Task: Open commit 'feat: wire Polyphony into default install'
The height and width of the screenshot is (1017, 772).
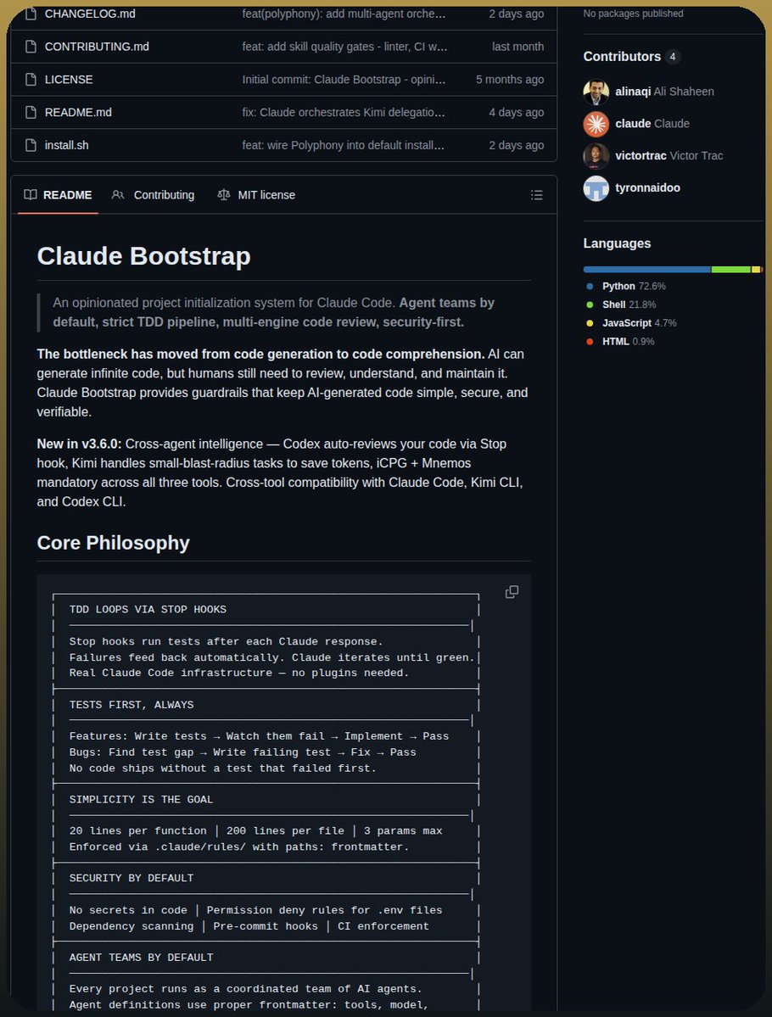Action: (x=344, y=145)
